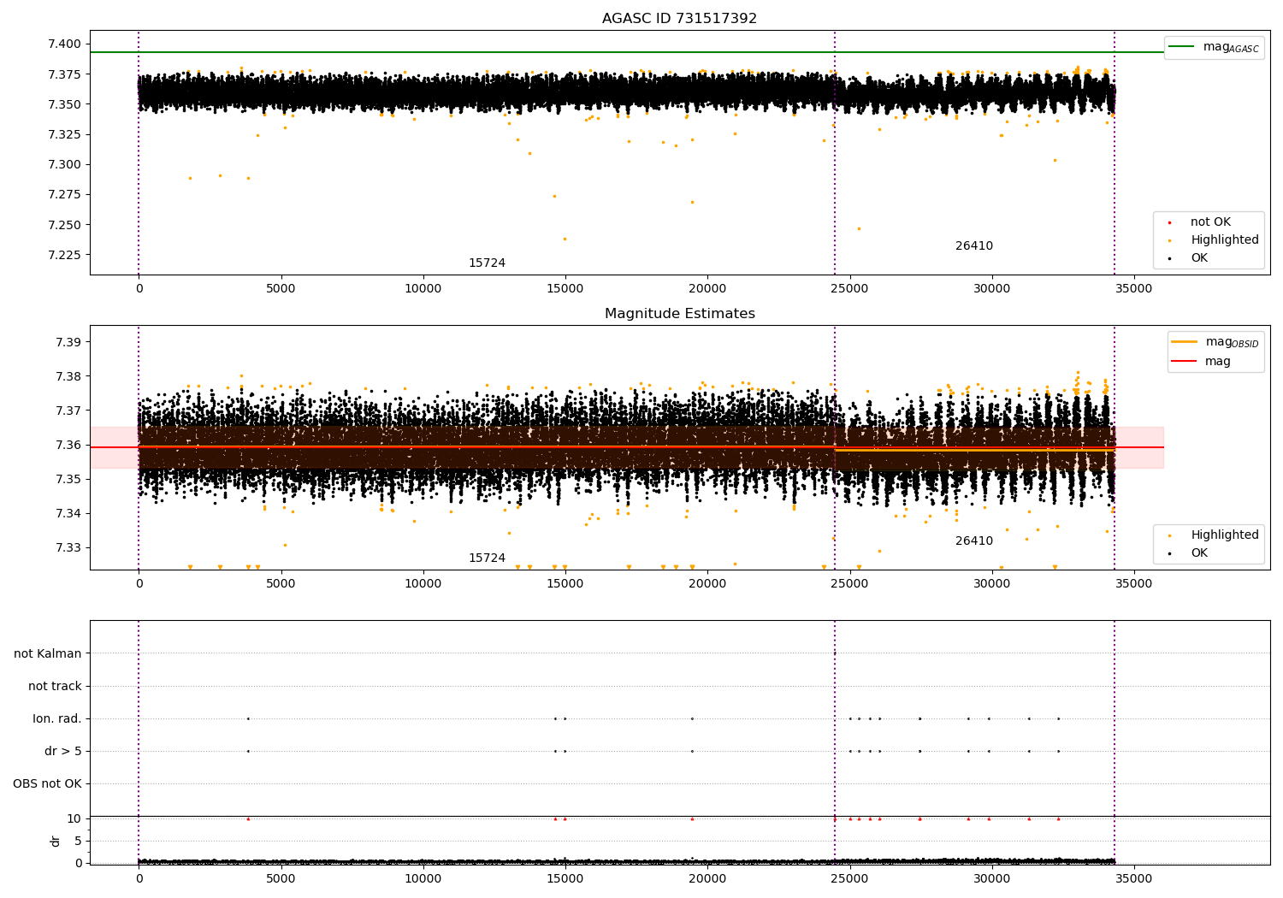Click middle plot x-axis tick 30000
Screen dimensions: 1283x898
click(x=992, y=584)
